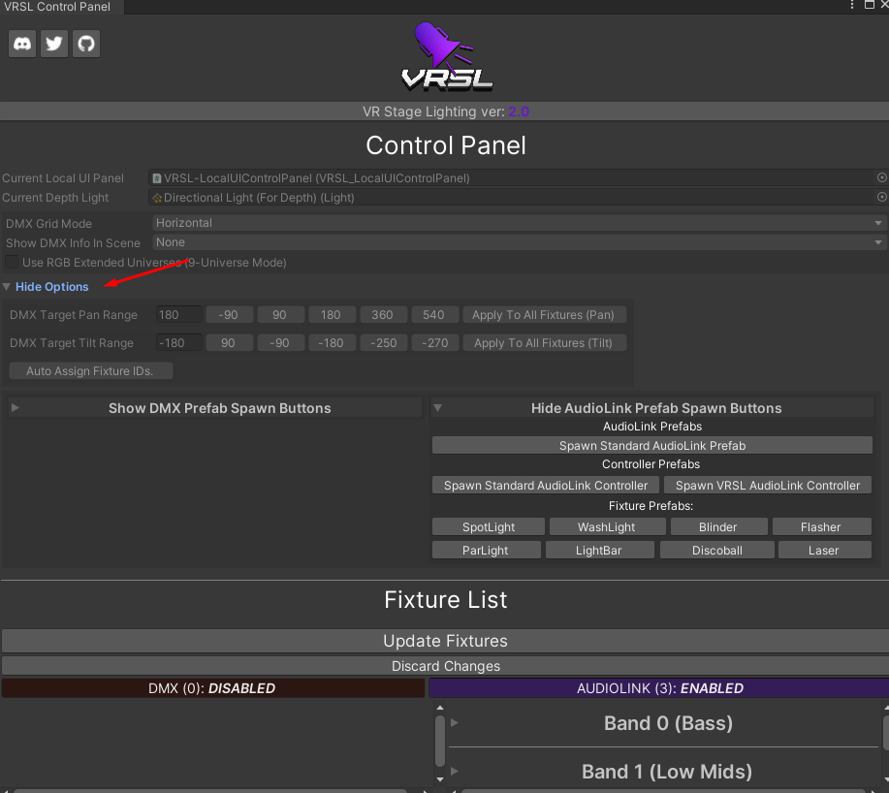The image size is (889, 793).
Task: Set tilt range preset to -270
Action: (434, 343)
